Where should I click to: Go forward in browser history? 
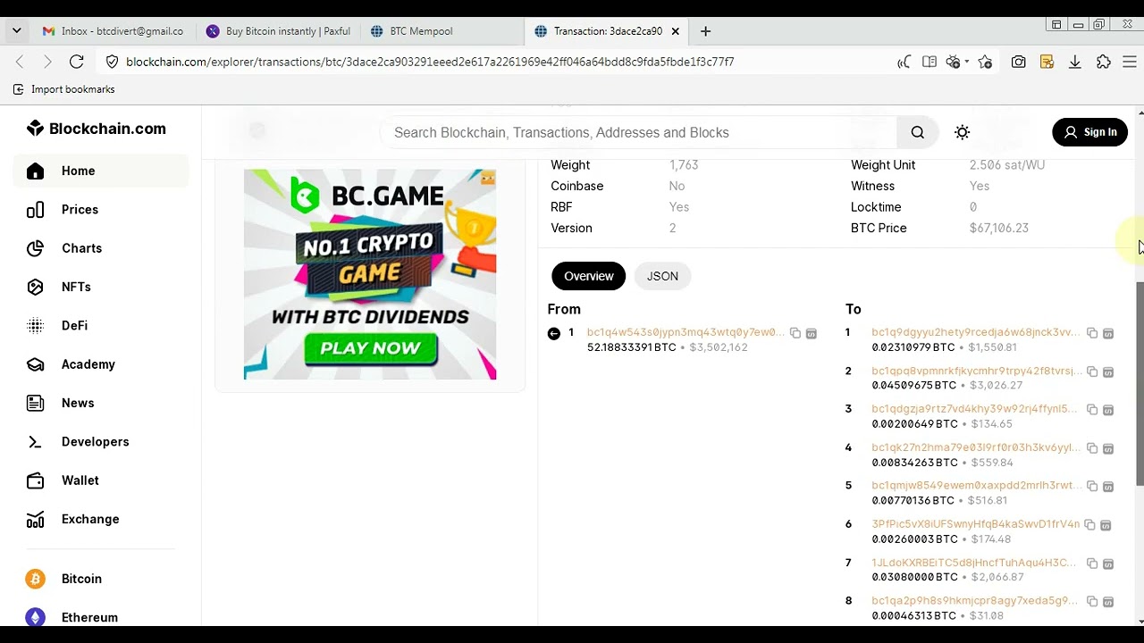[x=47, y=62]
